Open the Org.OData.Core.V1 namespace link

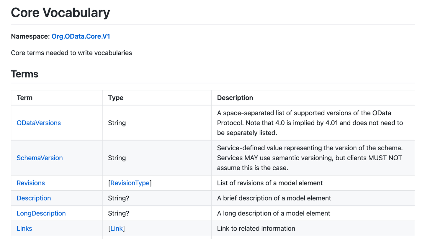[81, 36]
